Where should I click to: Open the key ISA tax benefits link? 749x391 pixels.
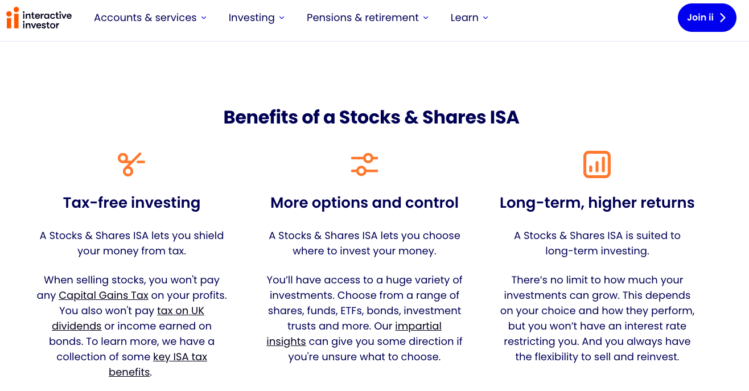180,356
